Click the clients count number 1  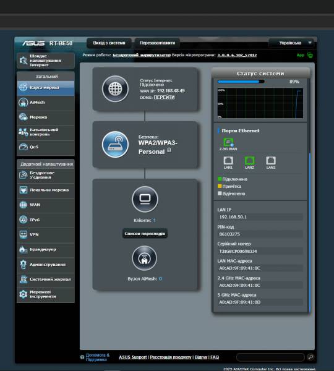154,220
